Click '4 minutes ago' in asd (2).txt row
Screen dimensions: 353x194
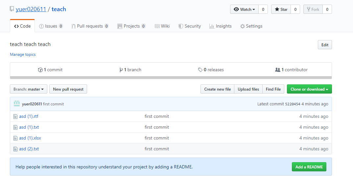point(314,149)
